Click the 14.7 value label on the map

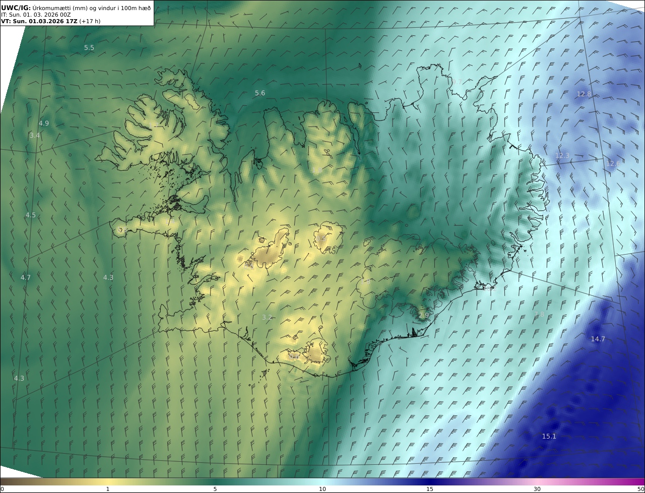598,339
